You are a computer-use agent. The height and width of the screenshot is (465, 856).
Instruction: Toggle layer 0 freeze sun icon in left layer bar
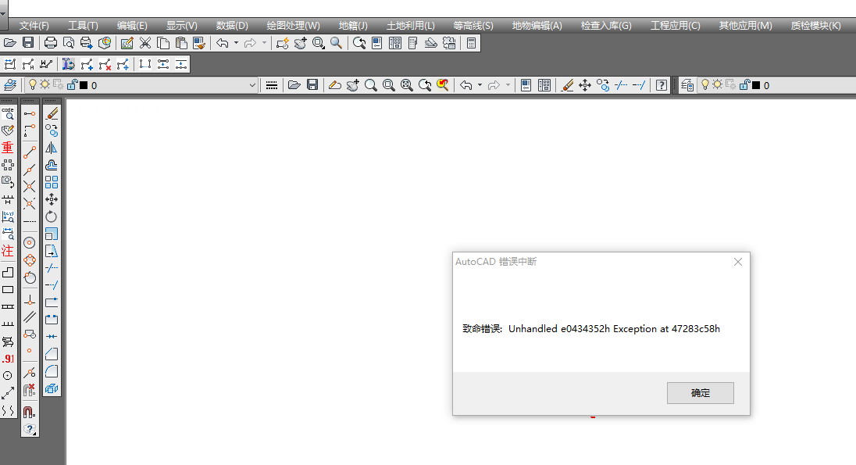pos(45,84)
